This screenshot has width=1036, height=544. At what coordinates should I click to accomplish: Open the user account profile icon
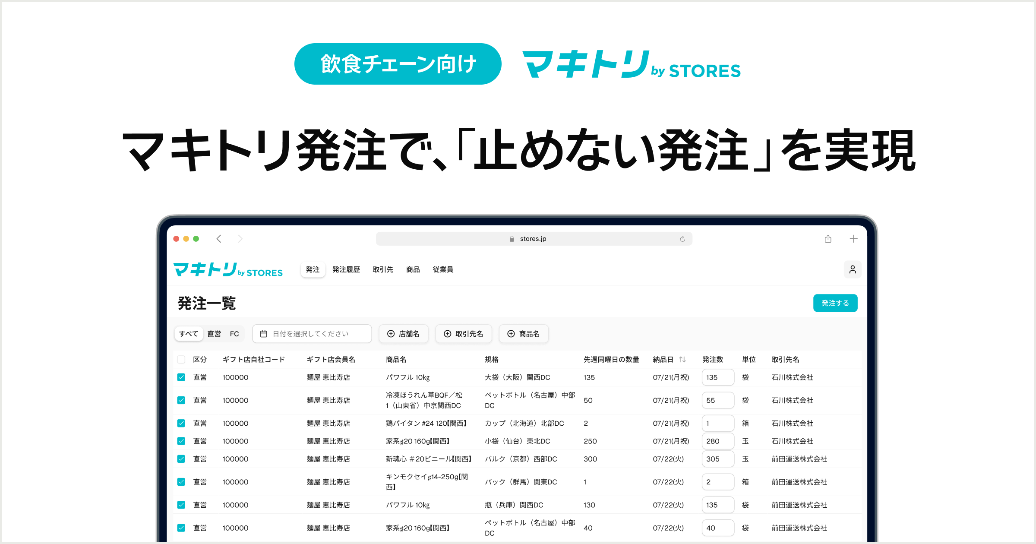(852, 269)
